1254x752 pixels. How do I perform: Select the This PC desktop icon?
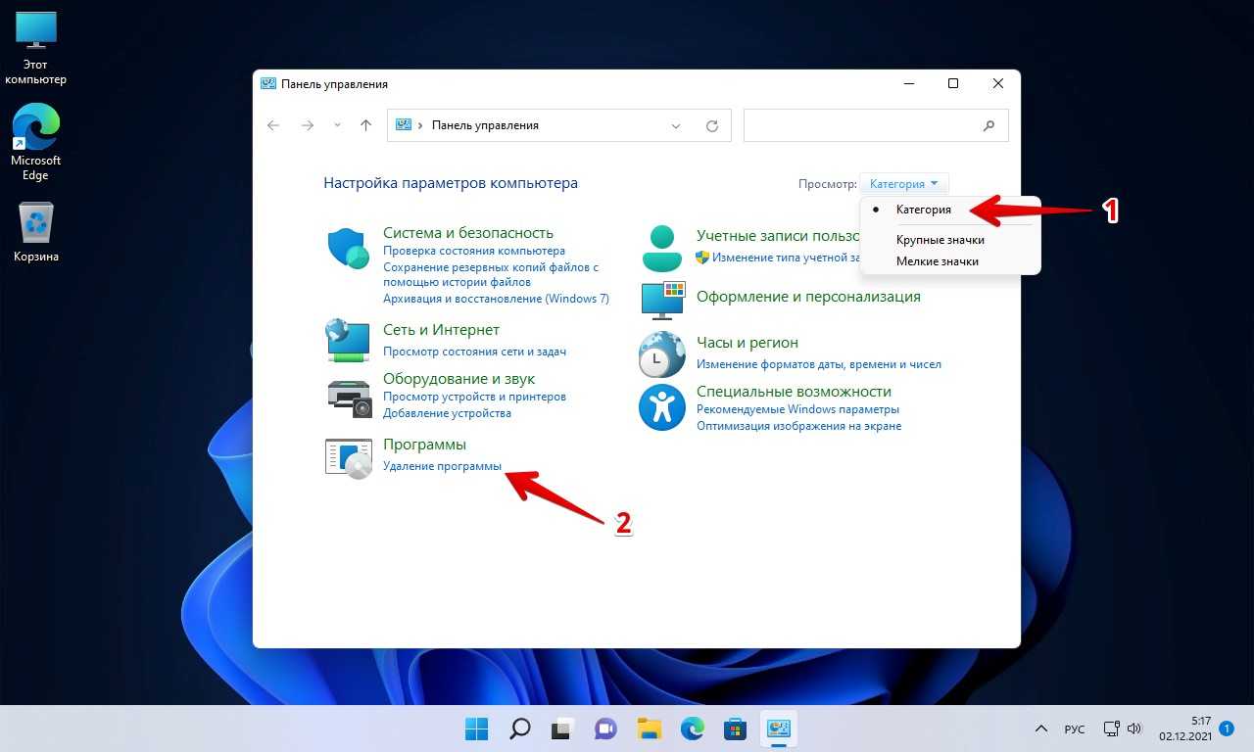tap(35, 47)
